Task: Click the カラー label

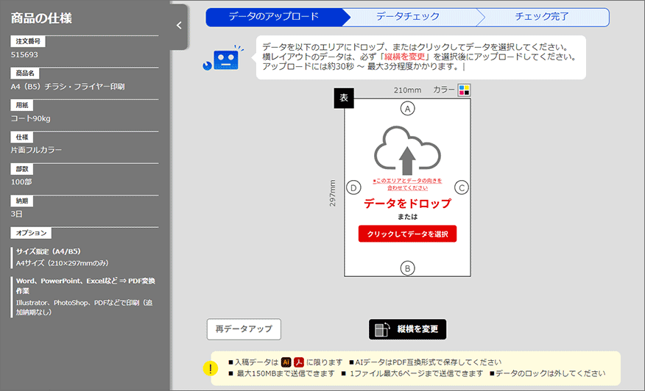Action: [444, 90]
